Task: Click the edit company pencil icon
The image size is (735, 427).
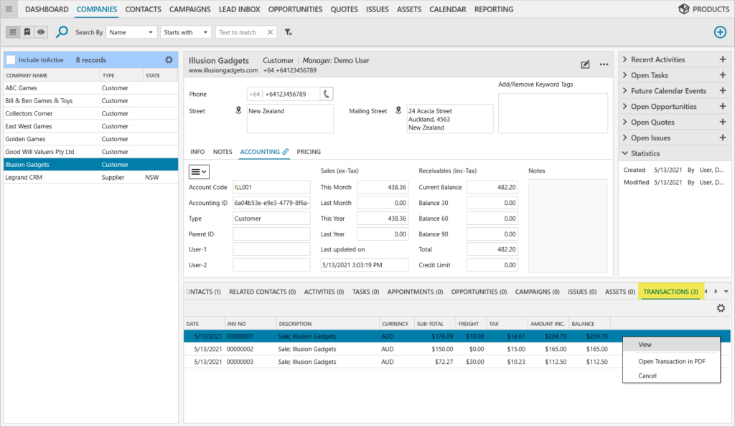Action: 585,64
